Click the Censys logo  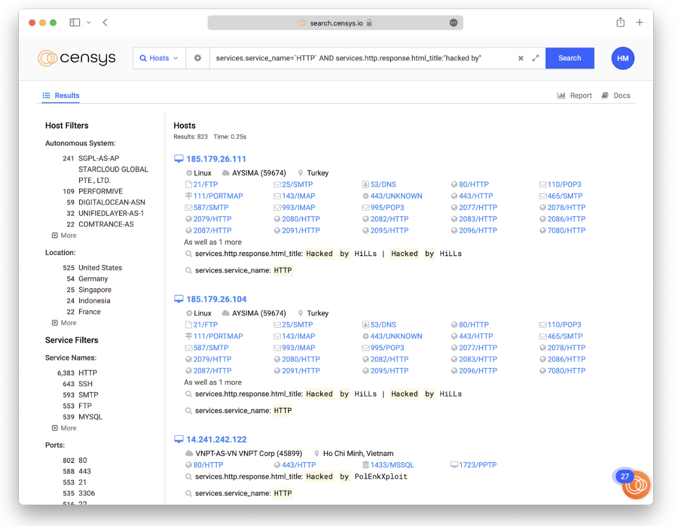pos(77,59)
